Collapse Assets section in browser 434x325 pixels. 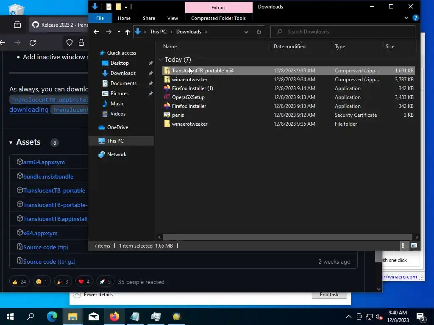tap(11, 143)
